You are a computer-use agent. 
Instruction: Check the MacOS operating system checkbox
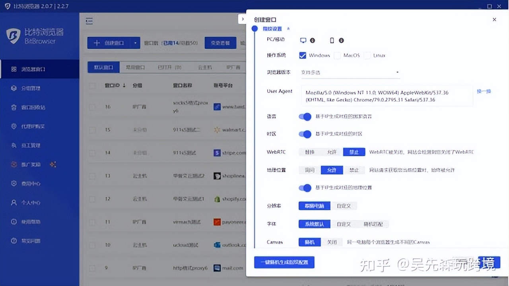pos(337,56)
